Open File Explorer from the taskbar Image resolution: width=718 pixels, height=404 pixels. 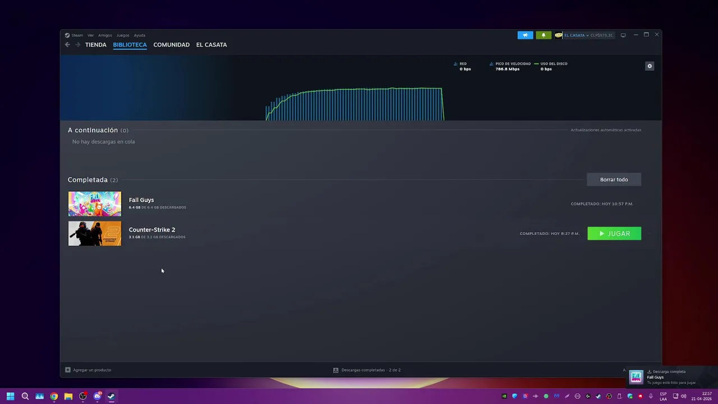[68, 396]
